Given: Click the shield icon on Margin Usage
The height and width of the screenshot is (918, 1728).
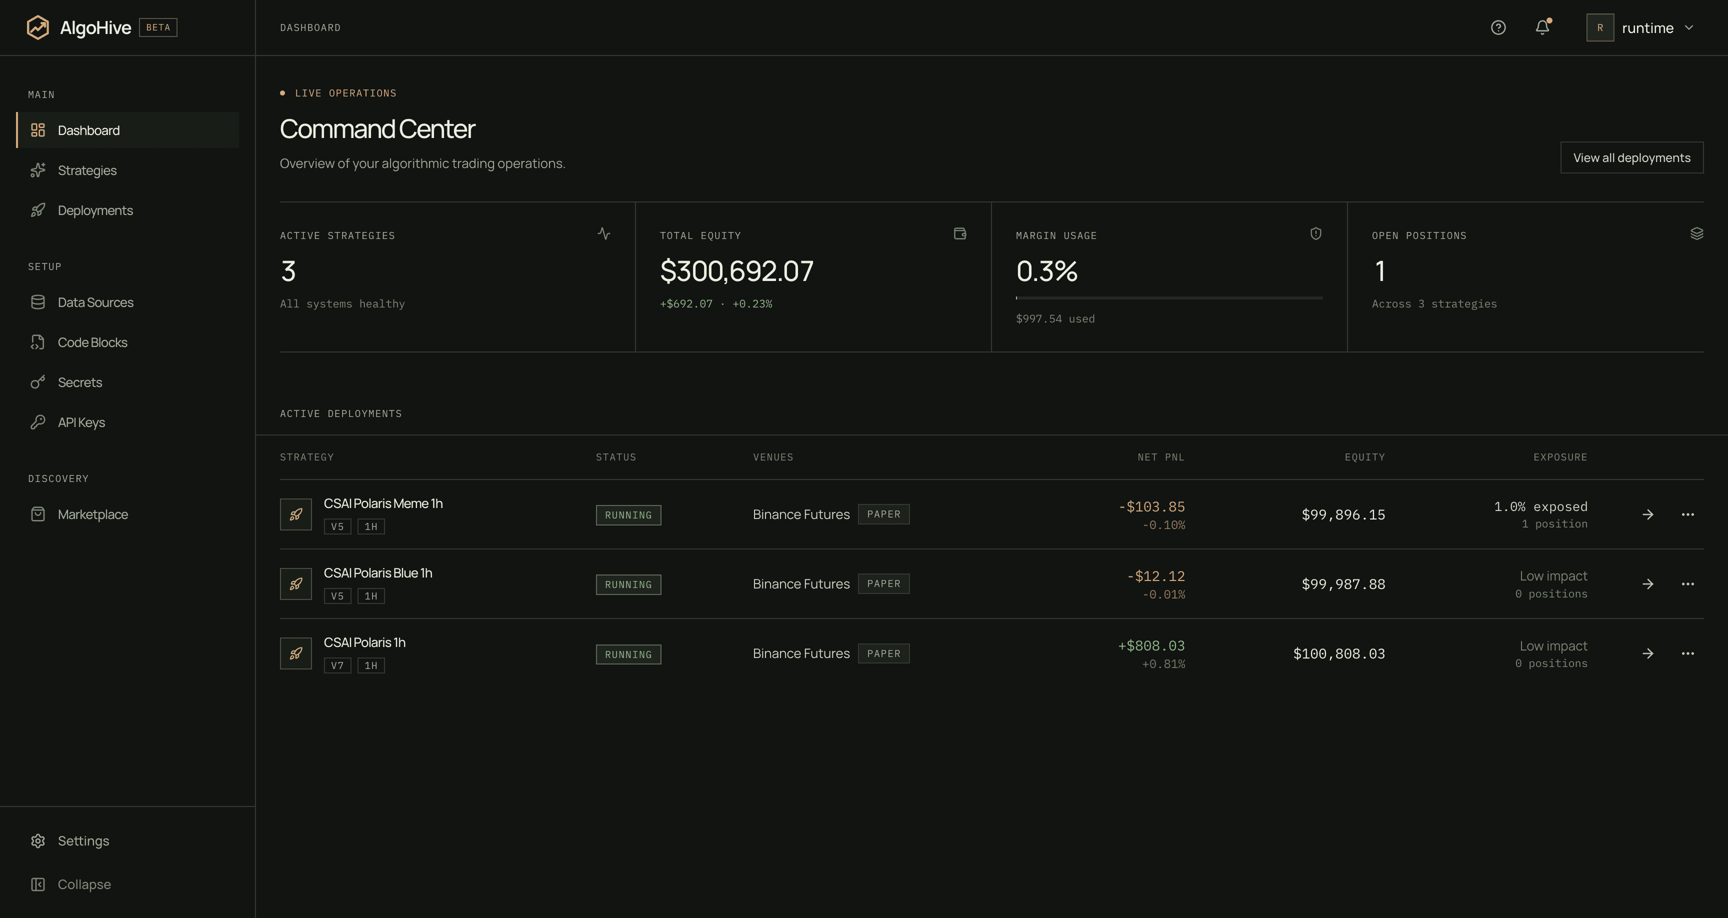Looking at the screenshot, I should (1315, 233).
